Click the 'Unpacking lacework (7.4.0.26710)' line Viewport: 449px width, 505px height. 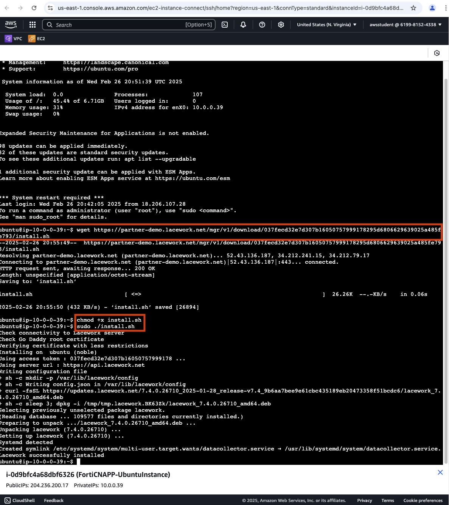[x=61, y=430]
